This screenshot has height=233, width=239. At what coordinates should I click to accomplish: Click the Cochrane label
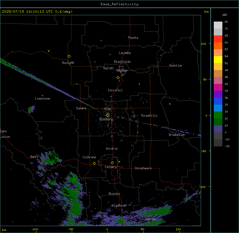pos(89,157)
